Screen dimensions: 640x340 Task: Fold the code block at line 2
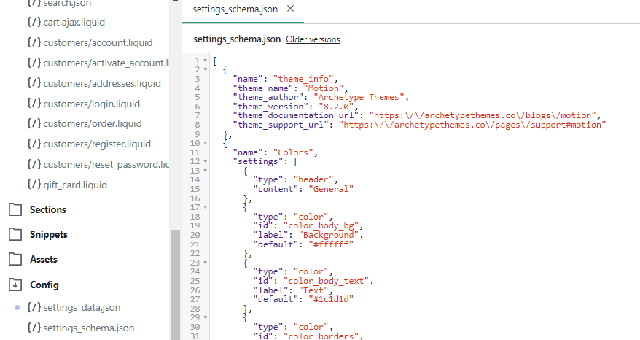pos(206,69)
